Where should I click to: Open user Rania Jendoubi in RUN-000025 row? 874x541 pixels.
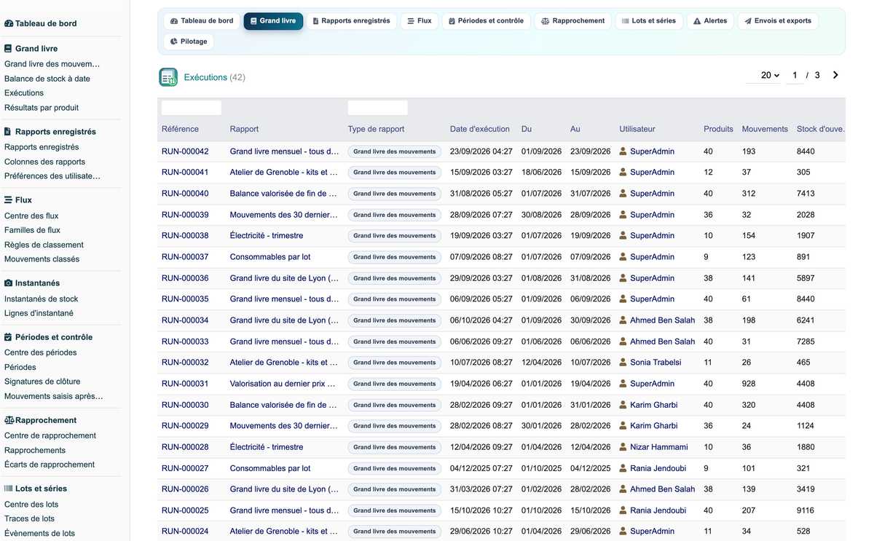coord(658,510)
